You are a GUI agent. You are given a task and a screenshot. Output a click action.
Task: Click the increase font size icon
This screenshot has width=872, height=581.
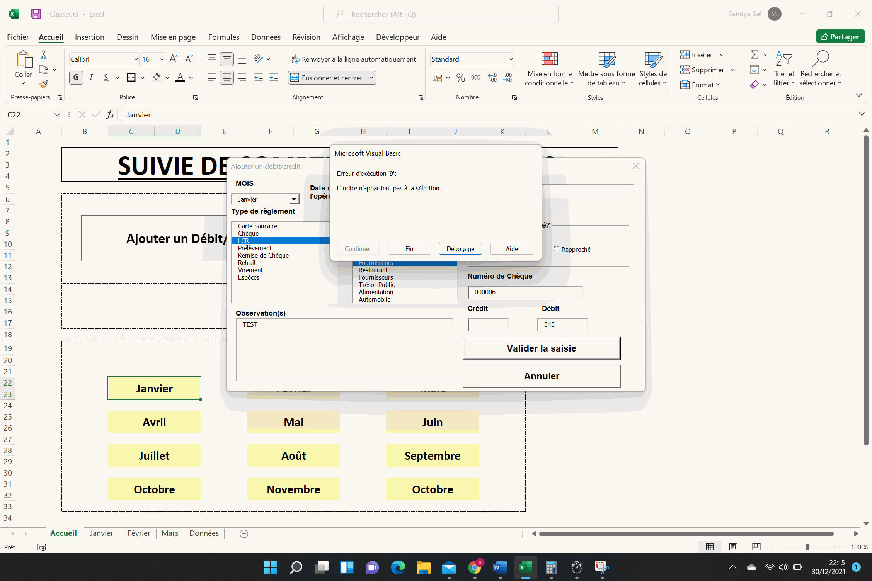click(174, 59)
